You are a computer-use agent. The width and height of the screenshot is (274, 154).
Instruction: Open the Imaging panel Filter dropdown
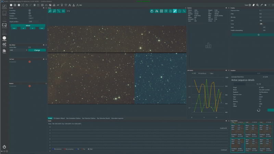tap(266, 14)
